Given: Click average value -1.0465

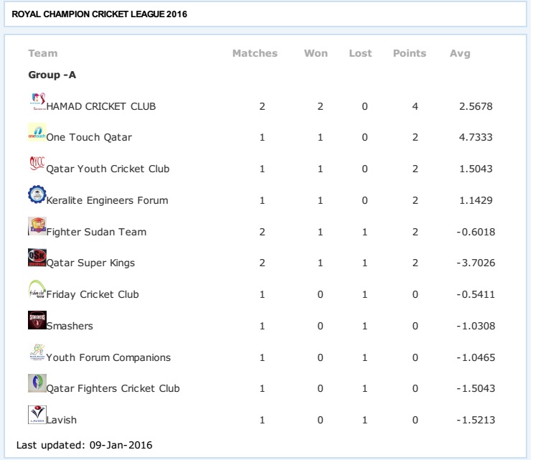Looking at the screenshot, I should coord(476,357).
